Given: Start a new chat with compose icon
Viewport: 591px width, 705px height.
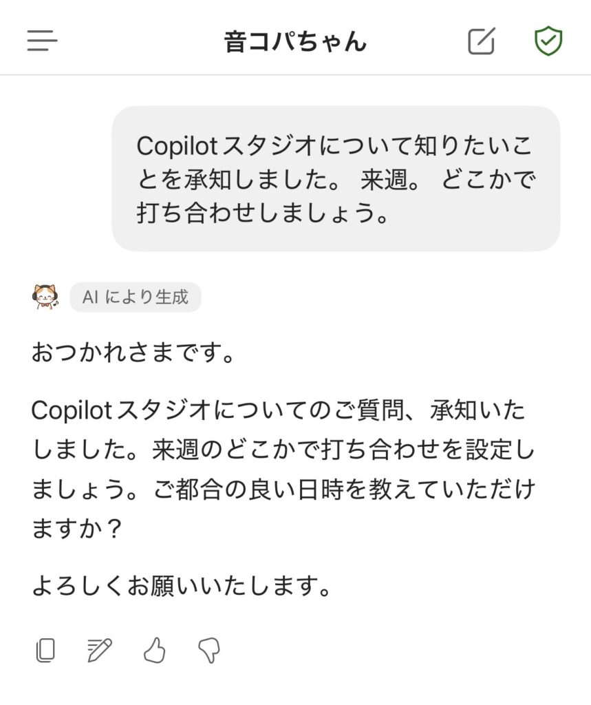Looking at the screenshot, I should click(481, 41).
